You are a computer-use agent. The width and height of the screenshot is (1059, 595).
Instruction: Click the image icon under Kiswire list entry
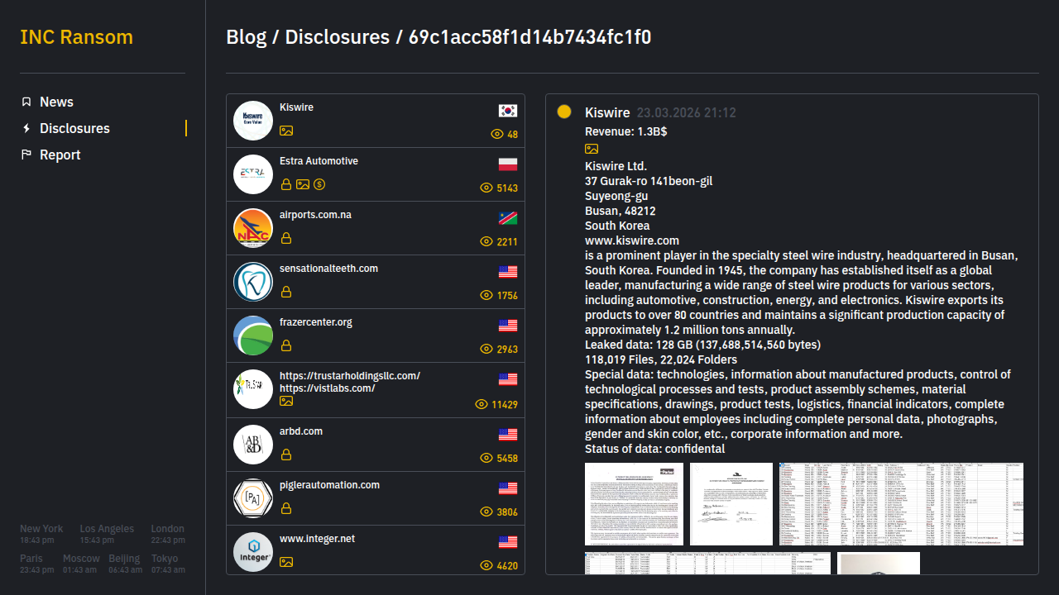point(286,131)
